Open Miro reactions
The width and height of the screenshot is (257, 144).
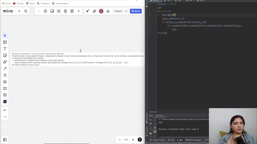94,11
